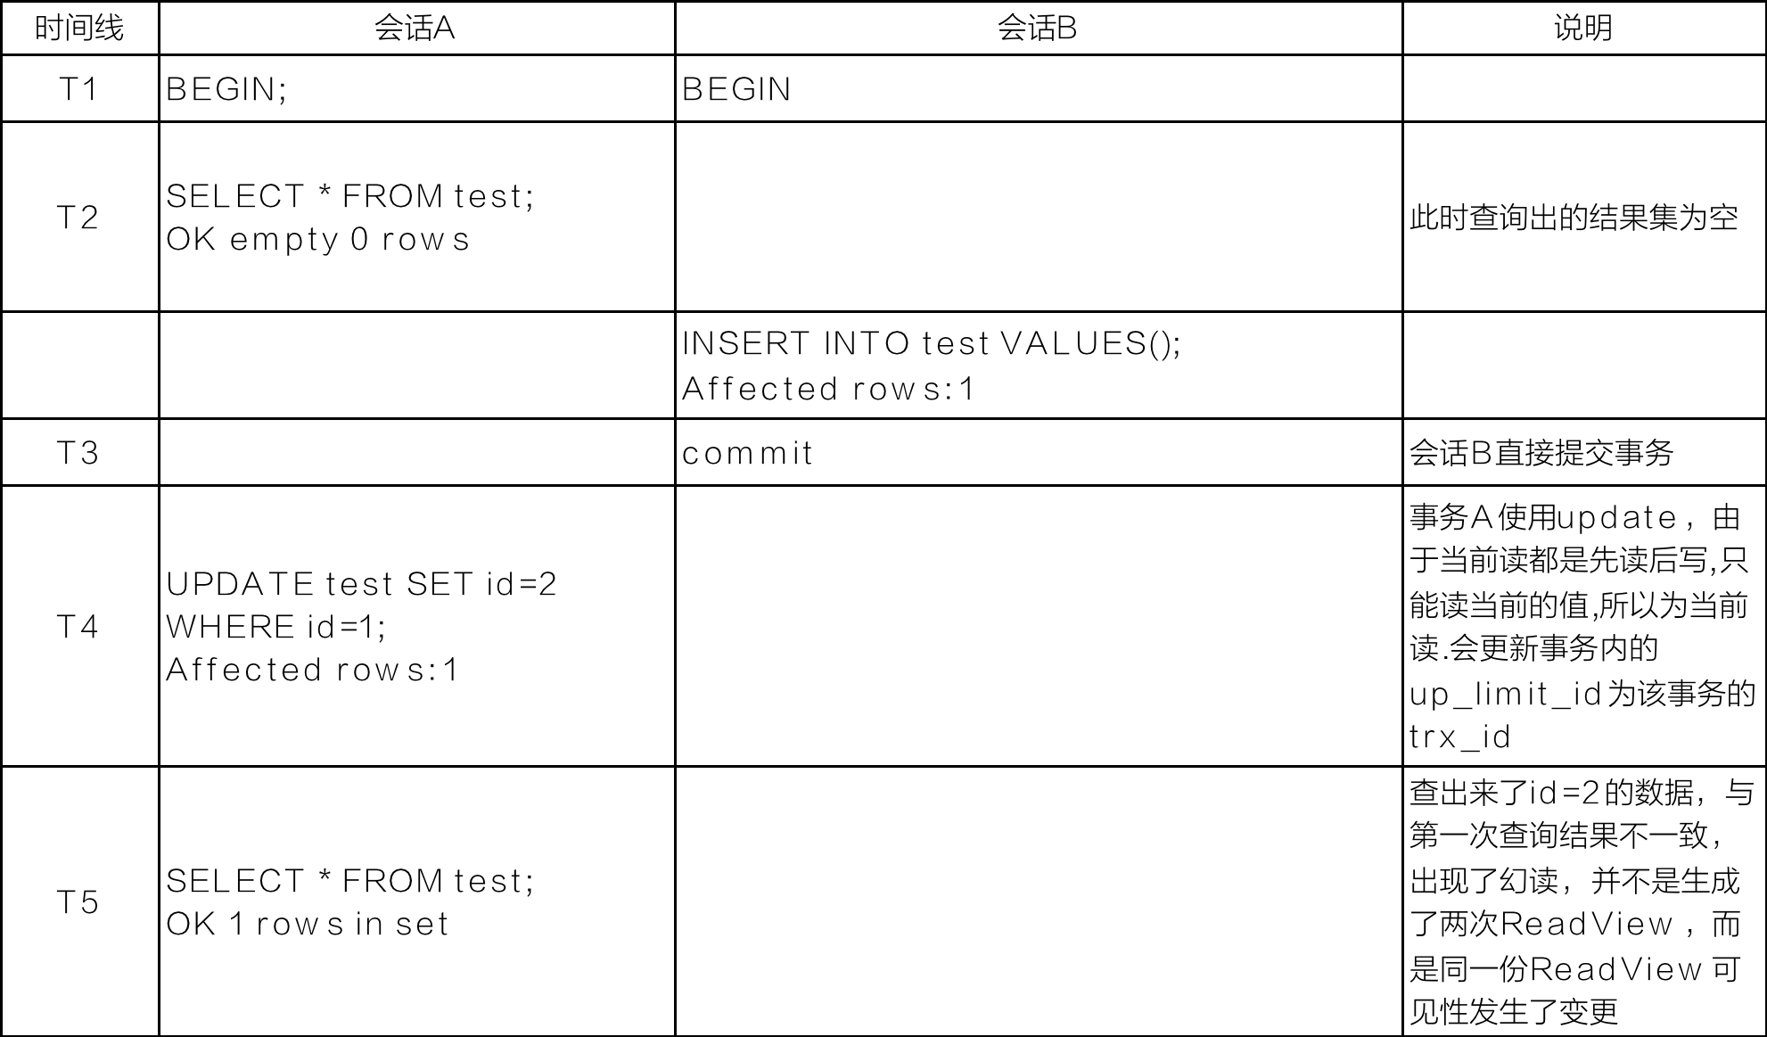Click BEGIN in session B column
The height and width of the screenshot is (1037, 1767).
click(x=736, y=89)
